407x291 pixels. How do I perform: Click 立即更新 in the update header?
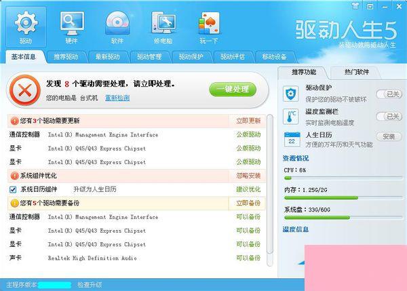pyautogui.click(x=248, y=121)
